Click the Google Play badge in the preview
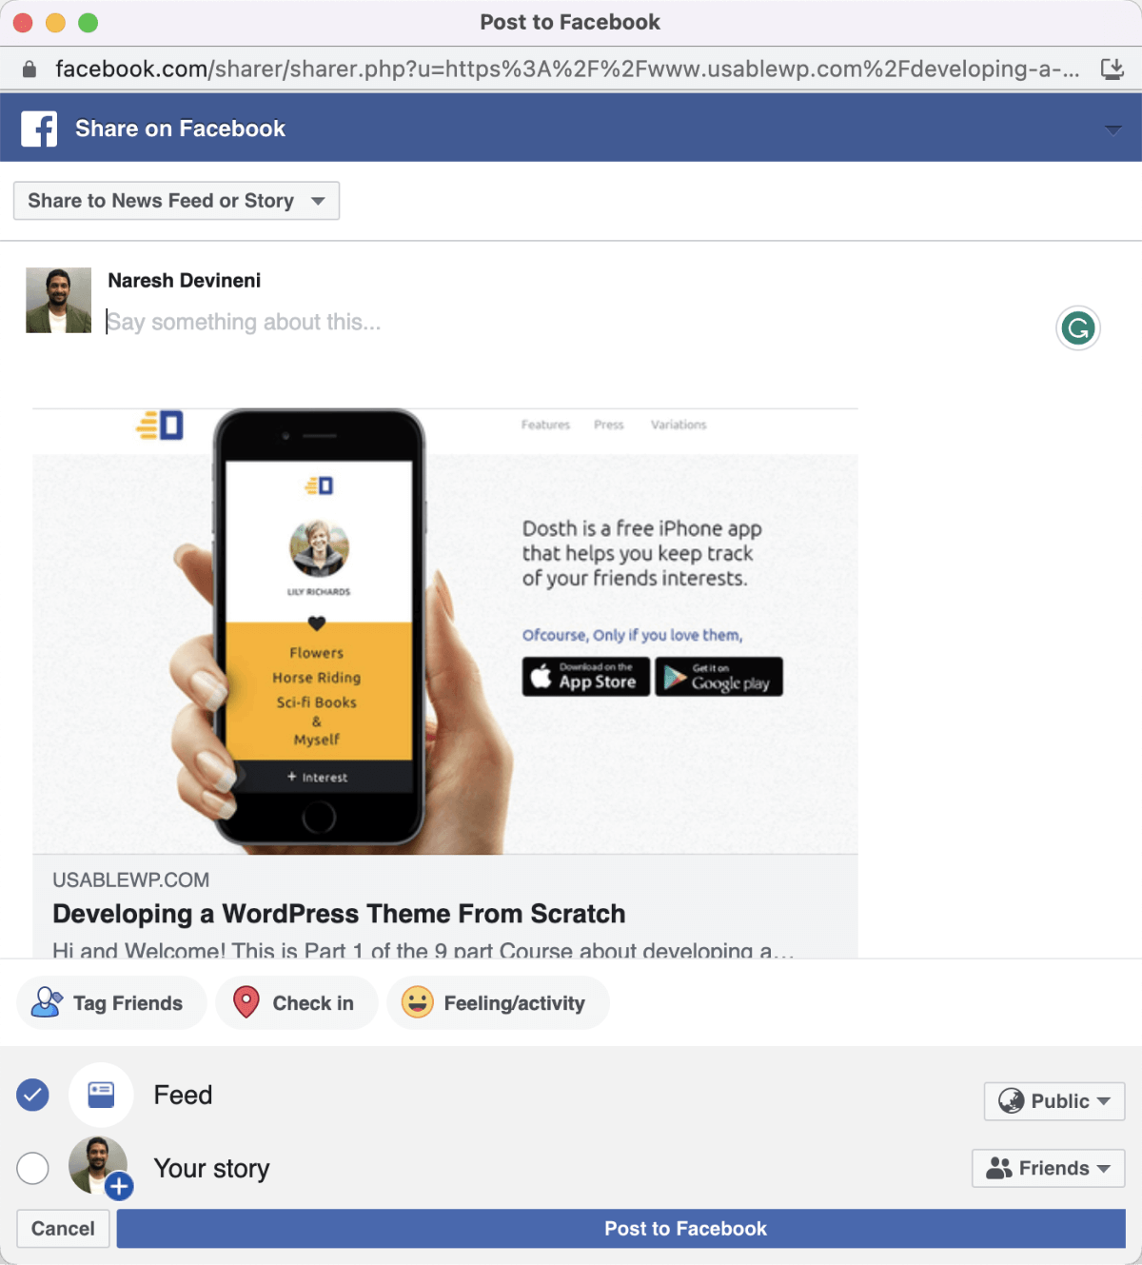This screenshot has width=1142, height=1265. click(x=719, y=677)
